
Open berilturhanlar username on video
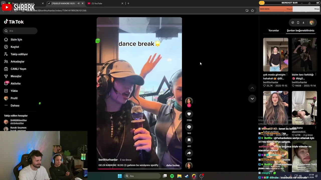point(108,160)
